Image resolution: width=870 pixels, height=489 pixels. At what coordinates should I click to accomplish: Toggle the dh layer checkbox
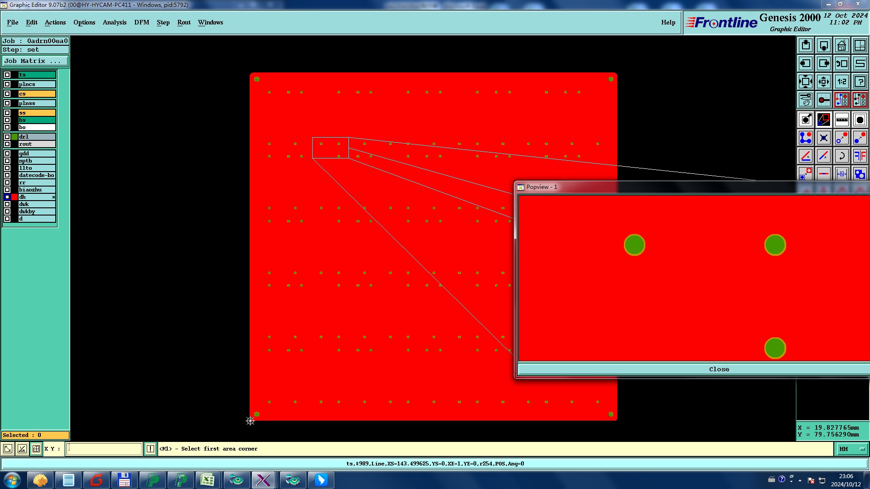[x=7, y=197]
